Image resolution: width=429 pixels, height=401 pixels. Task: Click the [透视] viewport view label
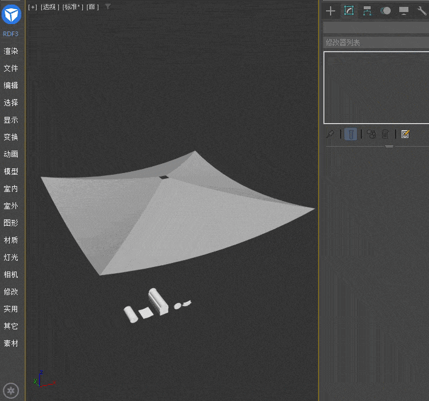(50, 7)
